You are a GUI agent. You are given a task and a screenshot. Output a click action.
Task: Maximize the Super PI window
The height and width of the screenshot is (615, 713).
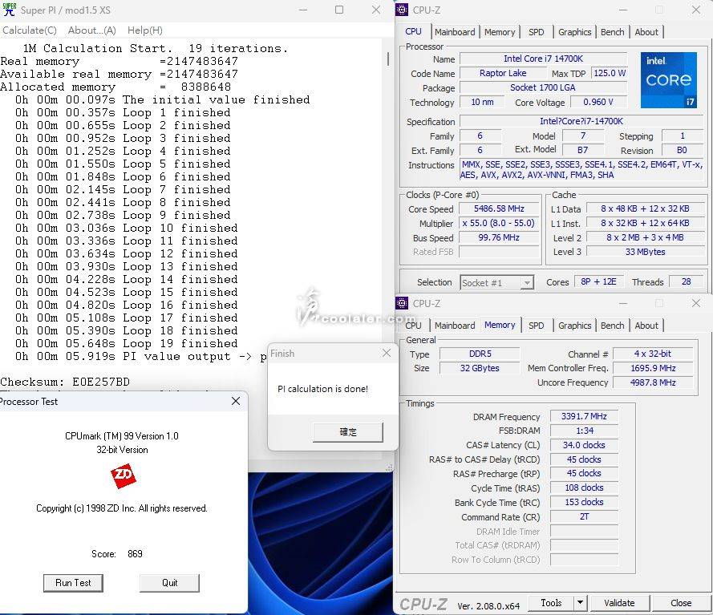(x=339, y=10)
